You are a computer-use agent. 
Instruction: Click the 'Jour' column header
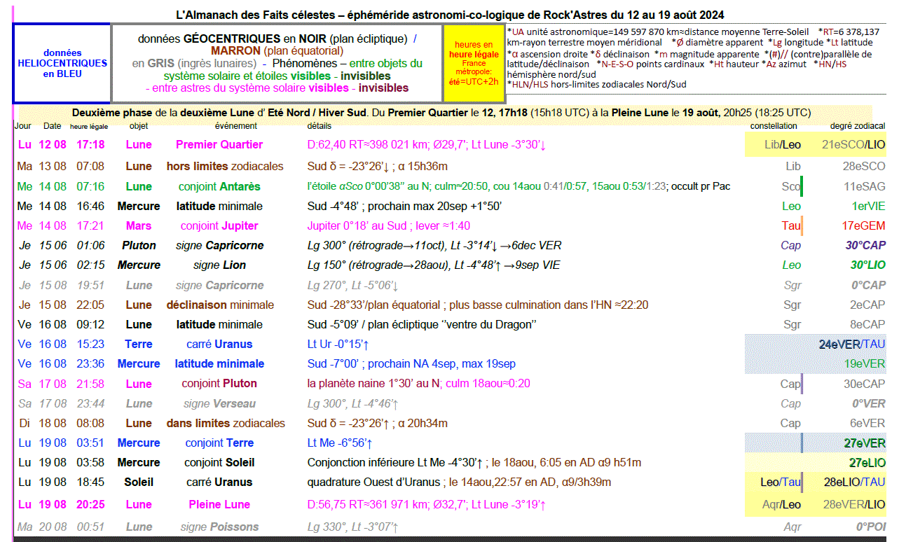point(23,126)
